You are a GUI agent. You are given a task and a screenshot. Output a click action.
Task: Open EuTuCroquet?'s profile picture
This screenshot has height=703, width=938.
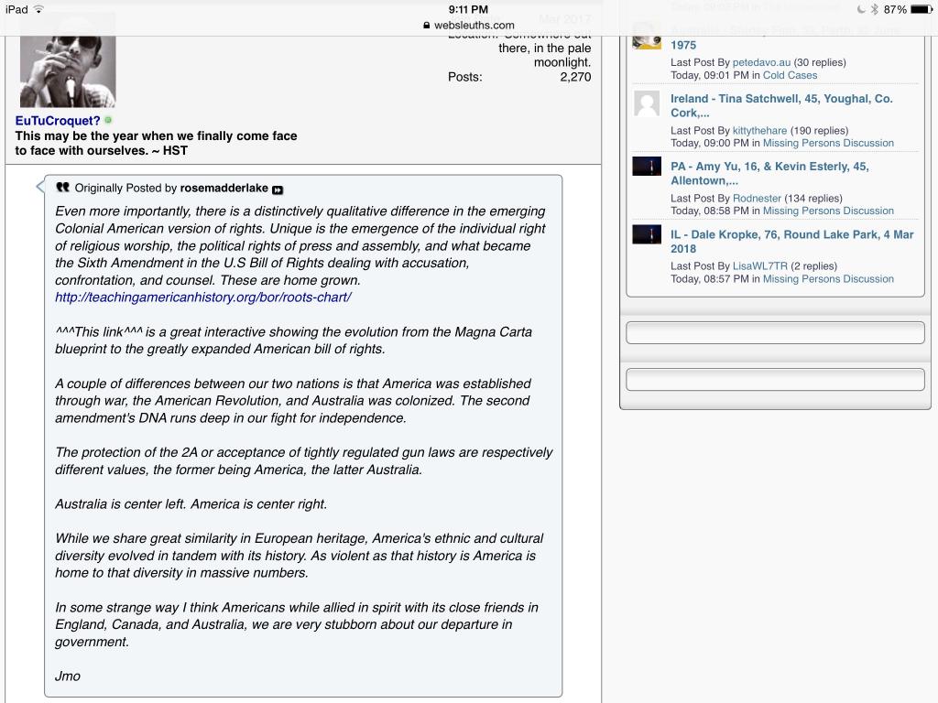point(68,61)
